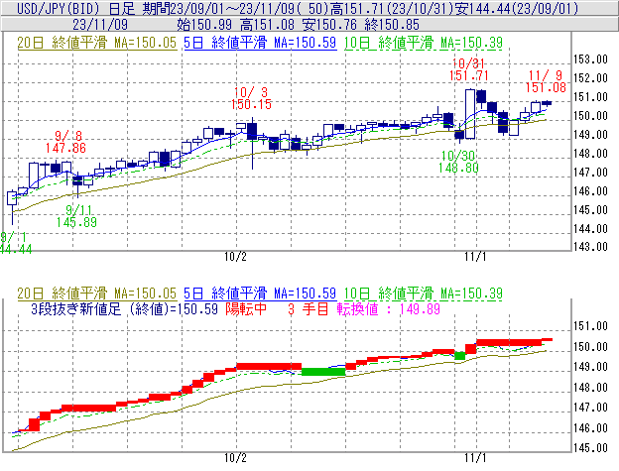This screenshot has height=471, width=619.
Task: Click 148.00 axis label in lower chart
Action: (x=590, y=388)
